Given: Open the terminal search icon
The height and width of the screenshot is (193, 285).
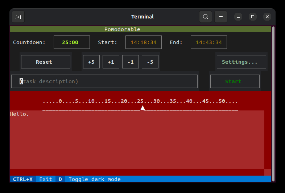Looking at the screenshot, I should 206,17.
